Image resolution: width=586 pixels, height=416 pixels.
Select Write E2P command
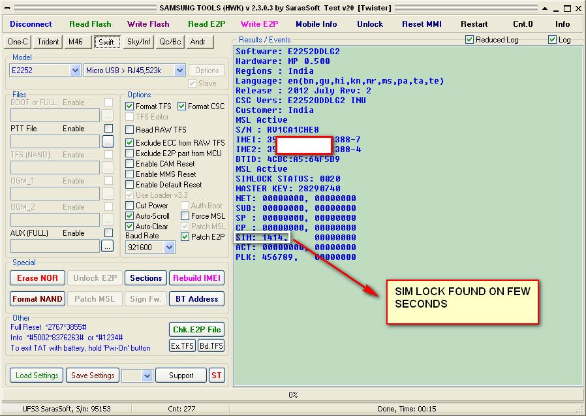(x=259, y=24)
